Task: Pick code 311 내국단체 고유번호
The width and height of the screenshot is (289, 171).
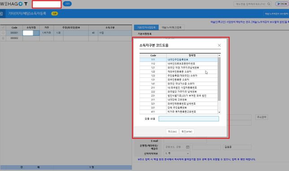Action: [x=179, y=100]
